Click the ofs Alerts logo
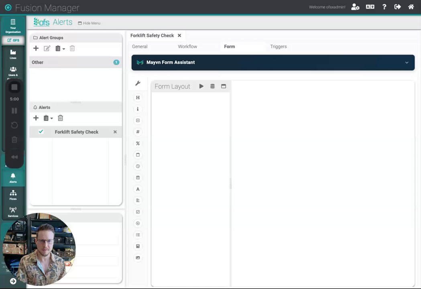The width and height of the screenshot is (421, 289). coord(53,22)
